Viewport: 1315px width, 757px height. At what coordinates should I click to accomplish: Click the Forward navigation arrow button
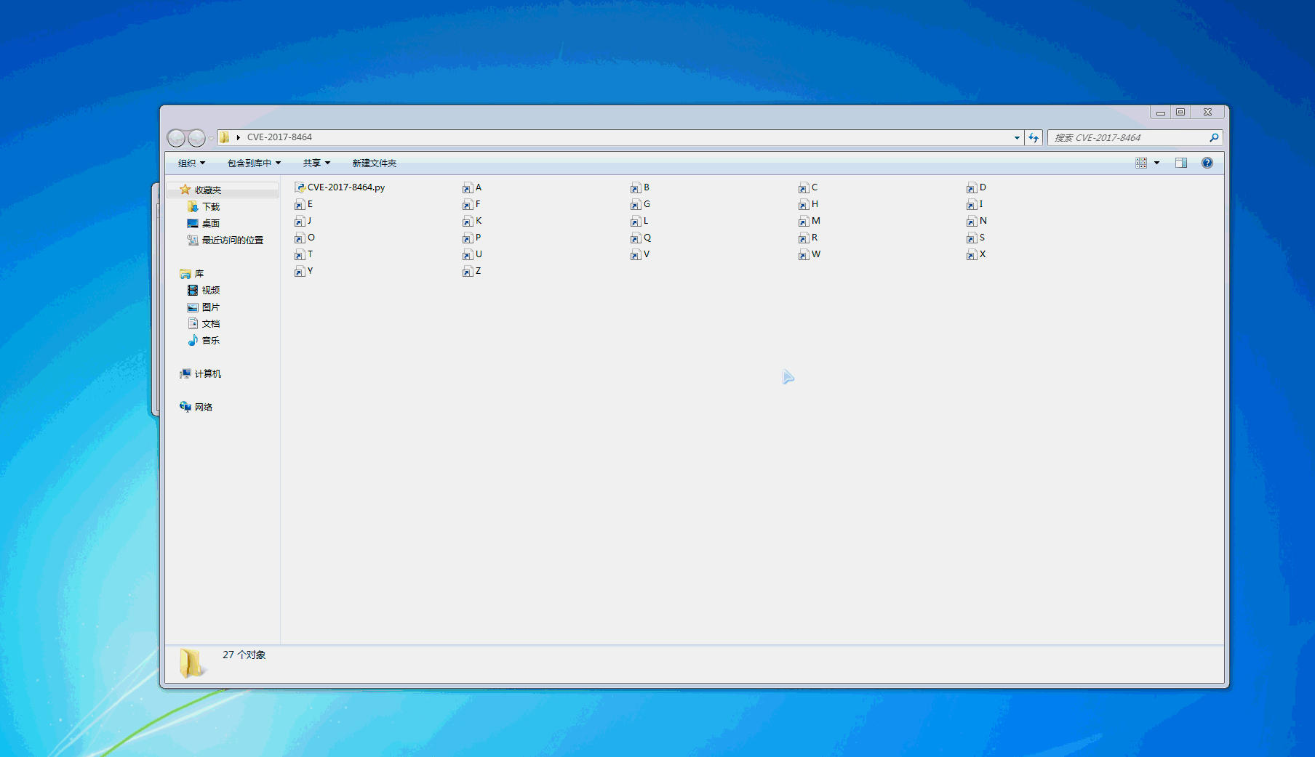(196, 137)
